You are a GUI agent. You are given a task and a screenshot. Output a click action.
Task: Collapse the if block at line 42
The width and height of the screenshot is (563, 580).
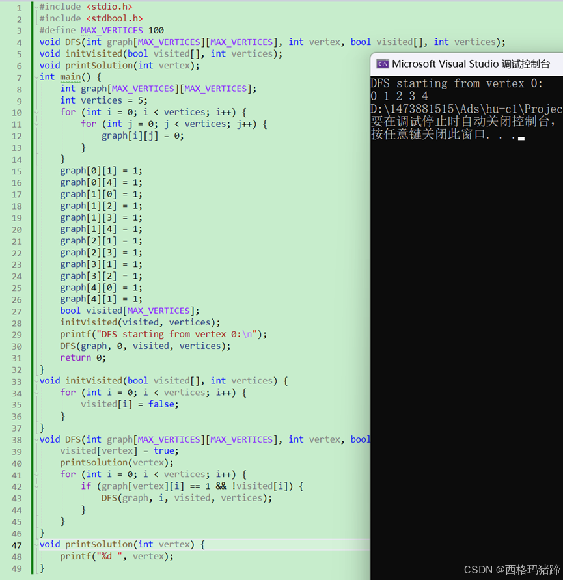point(36,486)
